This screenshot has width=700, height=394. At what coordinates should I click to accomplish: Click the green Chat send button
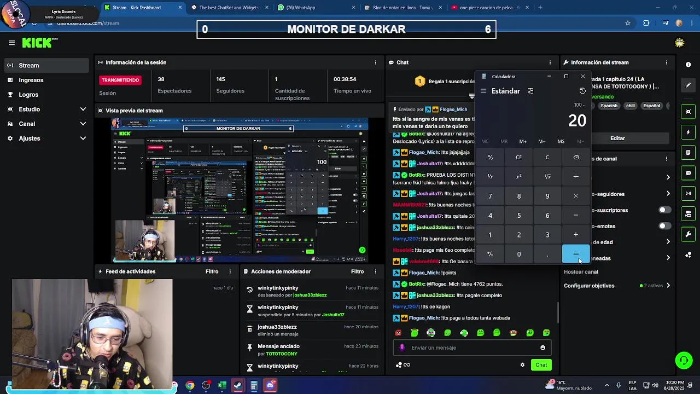pyautogui.click(x=541, y=365)
